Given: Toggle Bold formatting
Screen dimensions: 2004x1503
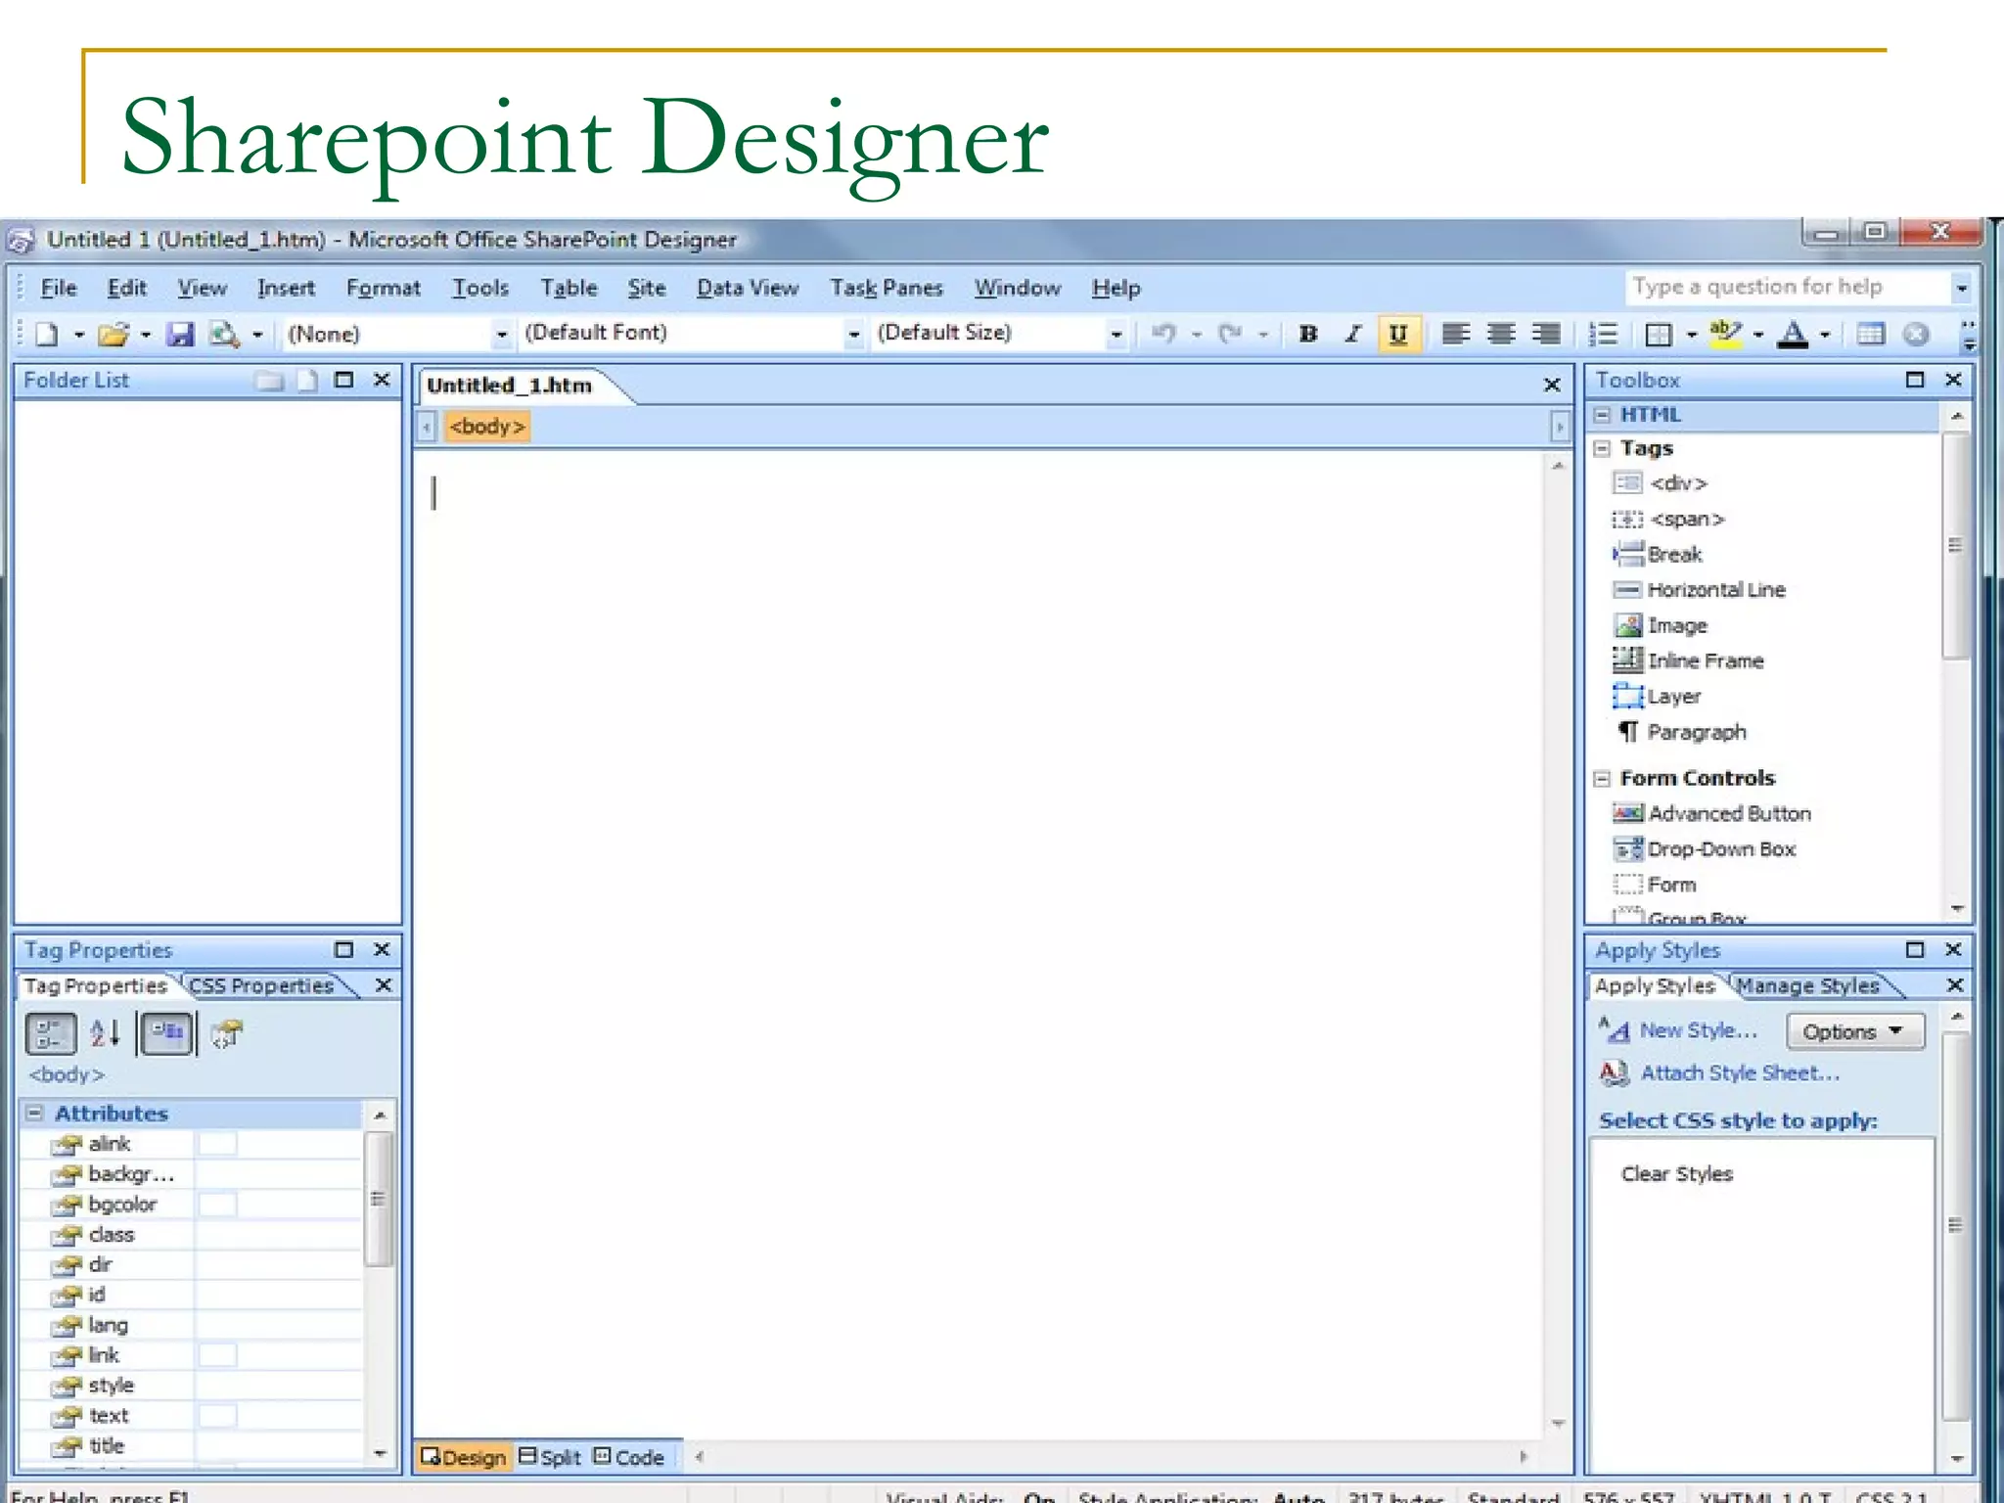Looking at the screenshot, I should coord(1308,334).
